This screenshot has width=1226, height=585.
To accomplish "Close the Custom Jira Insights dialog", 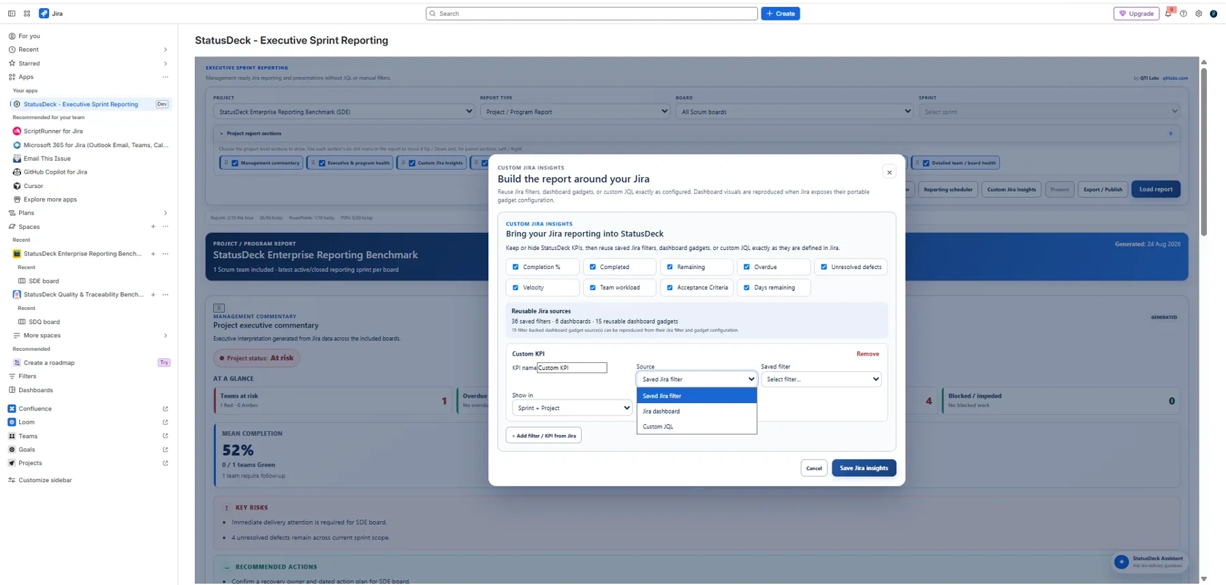I will [890, 172].
